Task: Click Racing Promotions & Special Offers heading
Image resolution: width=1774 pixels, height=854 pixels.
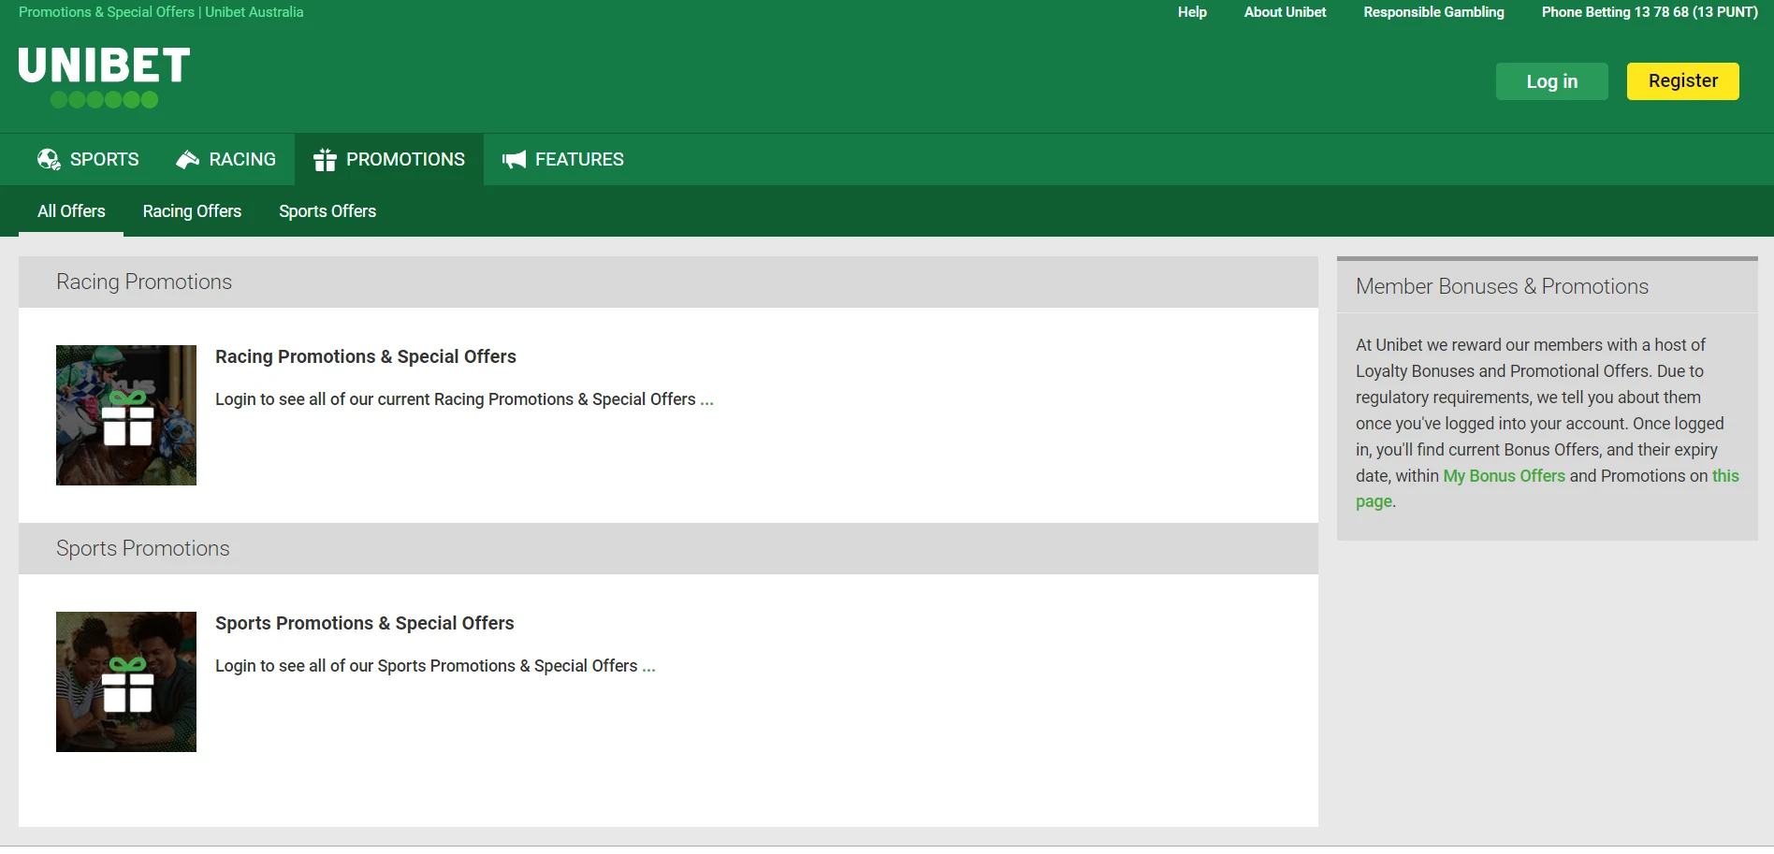Action: (x=366, y=356)
